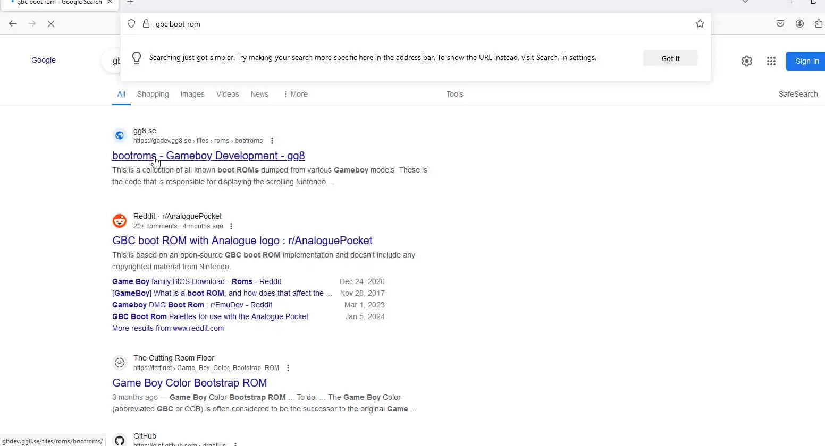The width and height of the screenshot is (825, 446).
Task: Click the gg8.se globe favicon
Action: click(x=120, y=135)
